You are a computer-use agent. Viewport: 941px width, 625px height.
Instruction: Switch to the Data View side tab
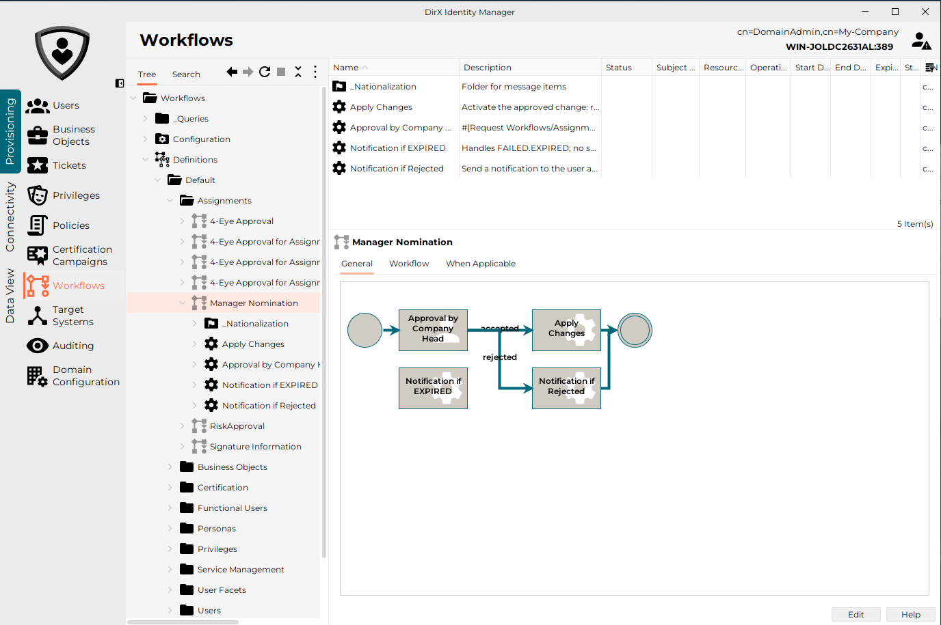pos(10,296)
